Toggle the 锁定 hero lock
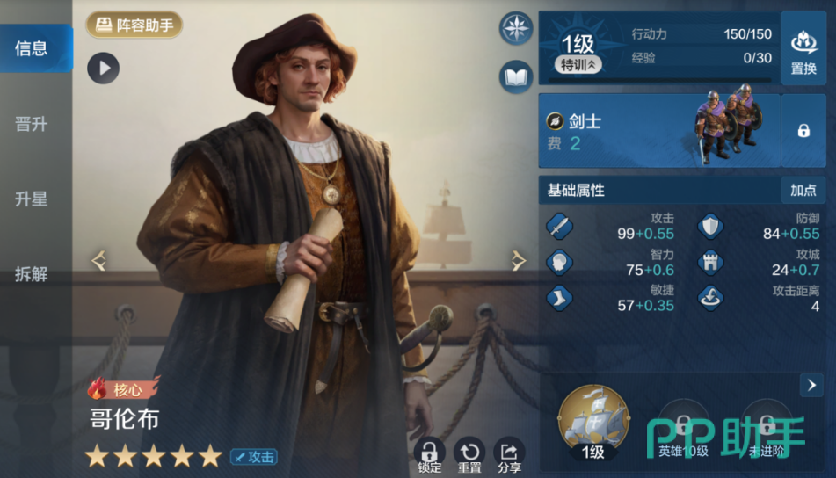 (x=429, y=456)
